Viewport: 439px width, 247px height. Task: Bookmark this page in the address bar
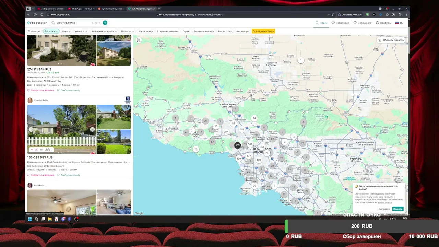tap(333, 15)
